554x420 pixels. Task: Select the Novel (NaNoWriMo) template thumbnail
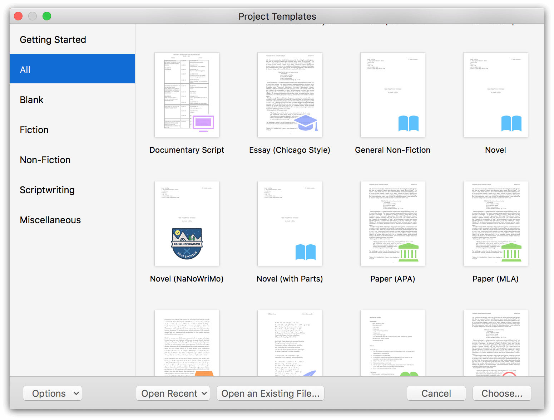pos(187,223)
